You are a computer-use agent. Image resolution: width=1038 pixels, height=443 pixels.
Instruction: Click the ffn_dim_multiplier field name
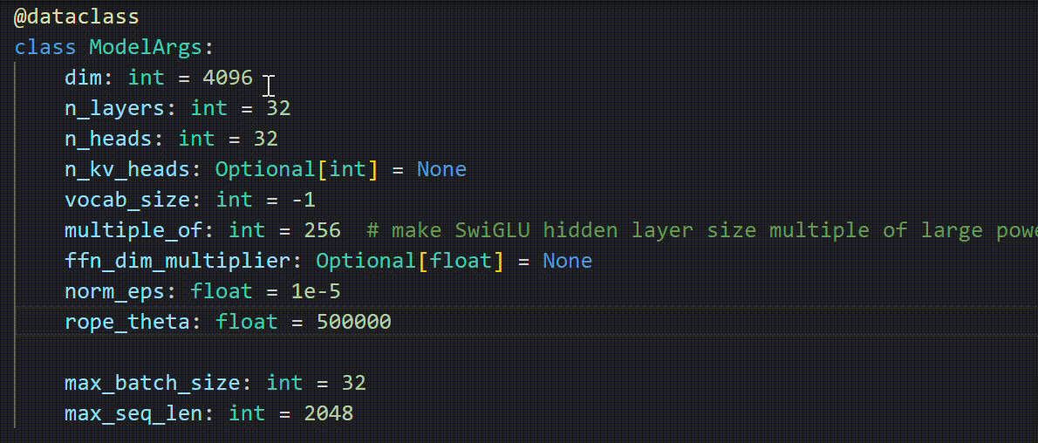pos(178,261)
